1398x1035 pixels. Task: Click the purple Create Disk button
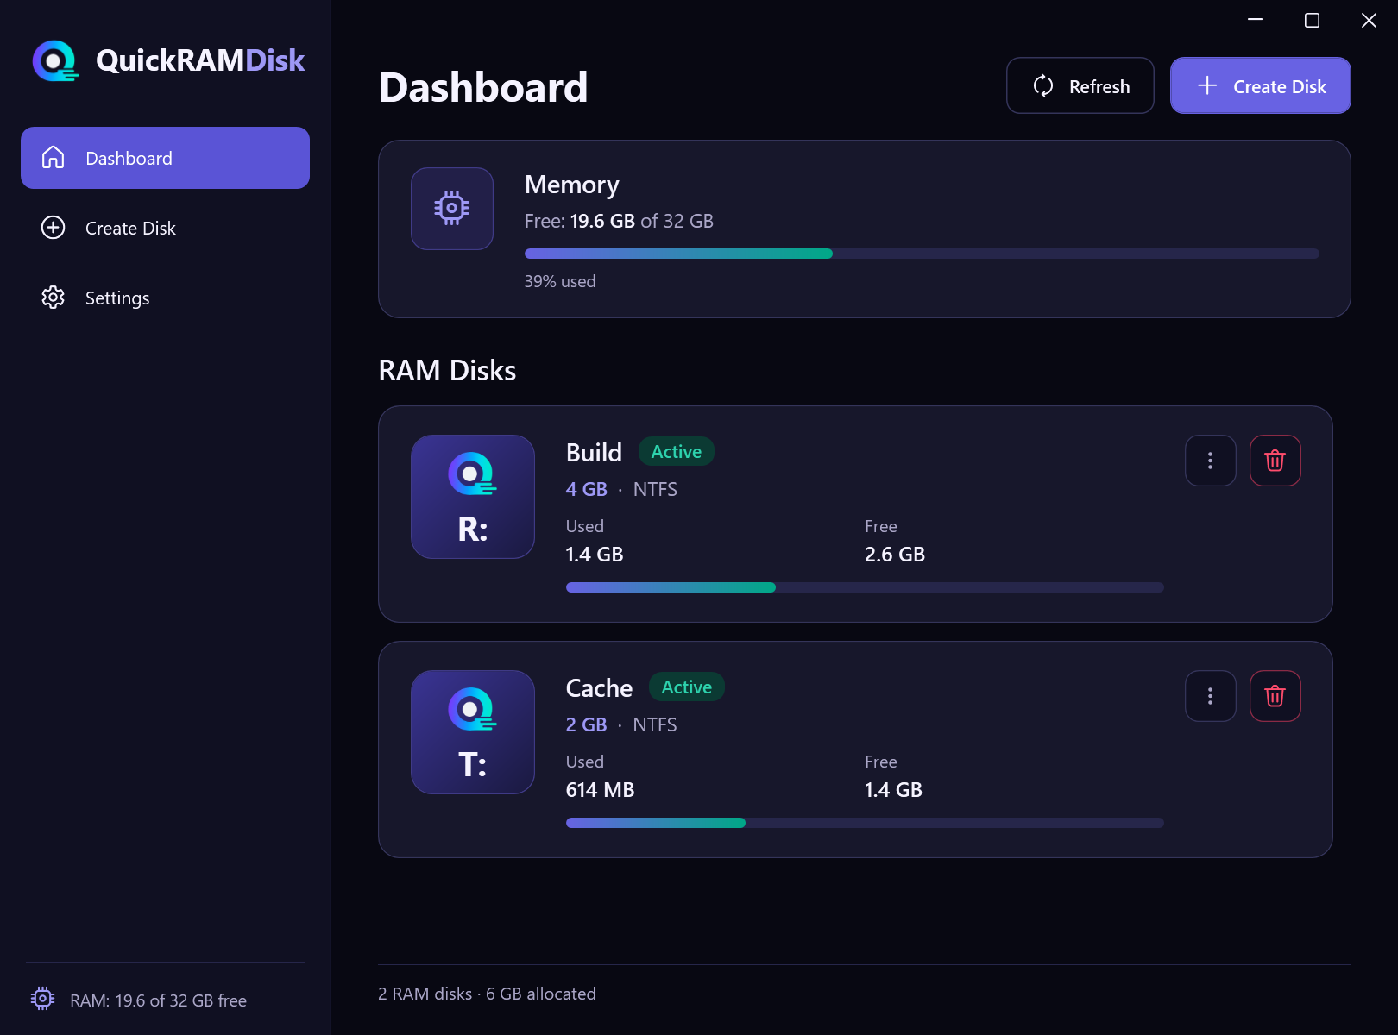tap(1261, 85)
